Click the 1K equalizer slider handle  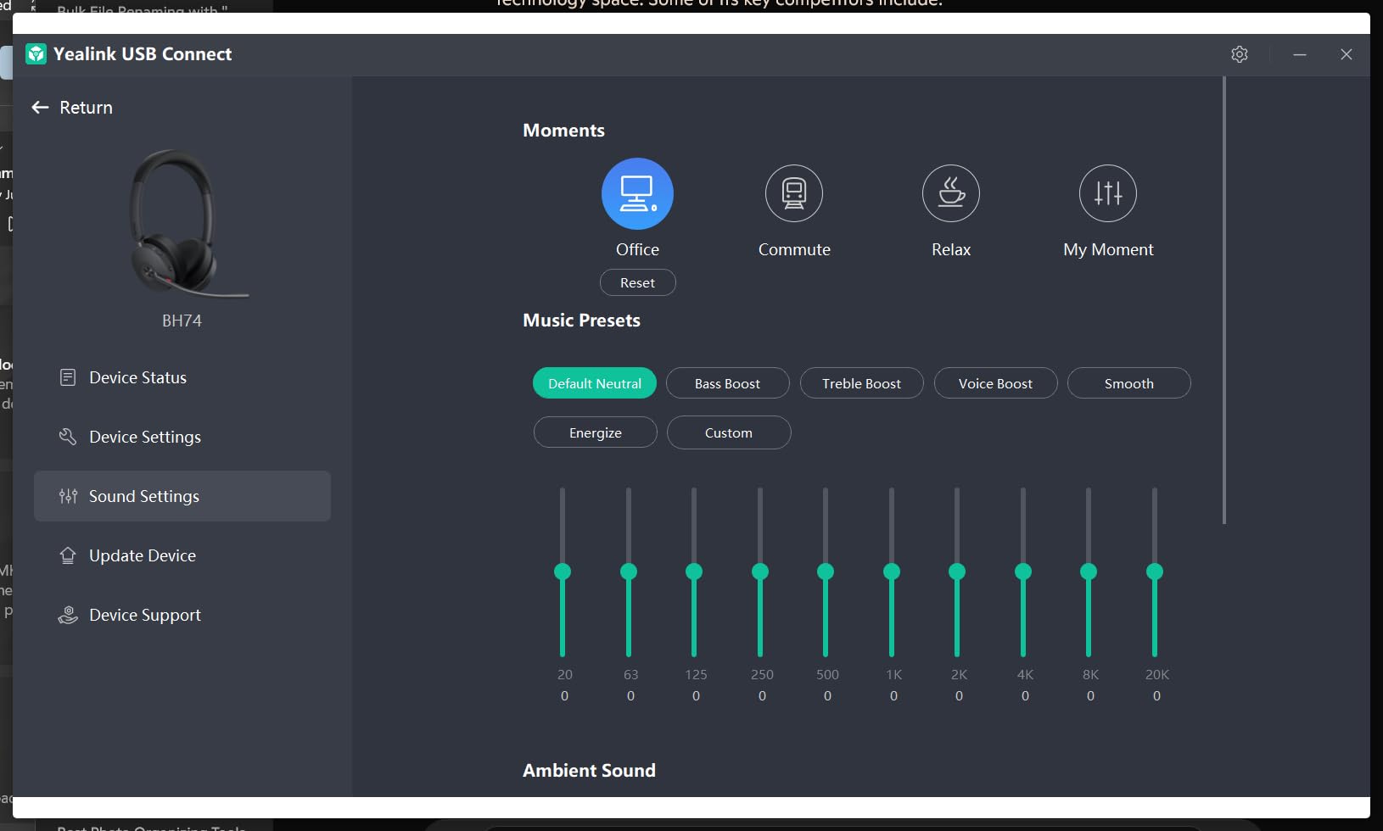click(892, 572)
